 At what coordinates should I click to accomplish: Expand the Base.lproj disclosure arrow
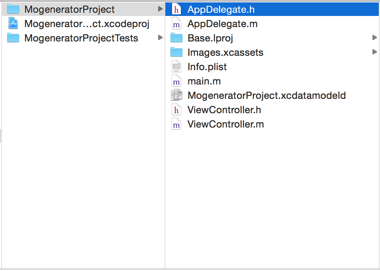click(374, 37)
